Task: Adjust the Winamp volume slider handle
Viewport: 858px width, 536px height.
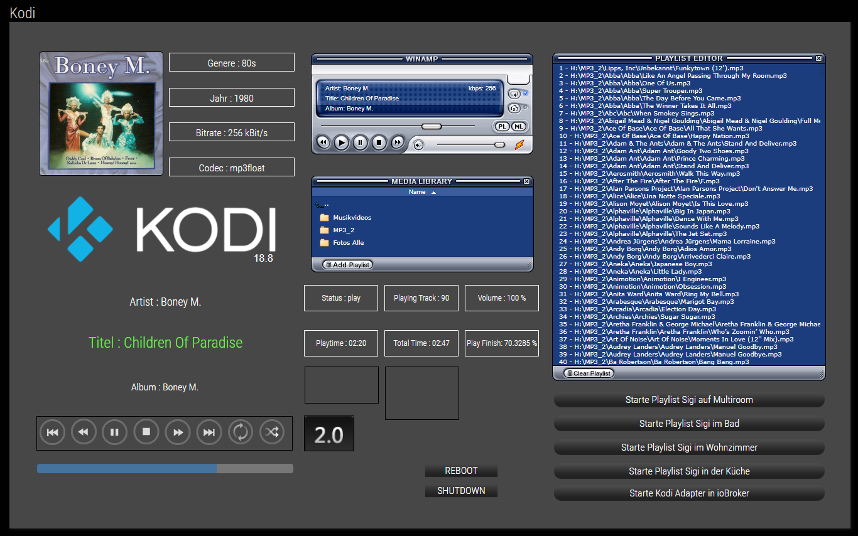Action: pyautogui.click(x=499, y=145)
